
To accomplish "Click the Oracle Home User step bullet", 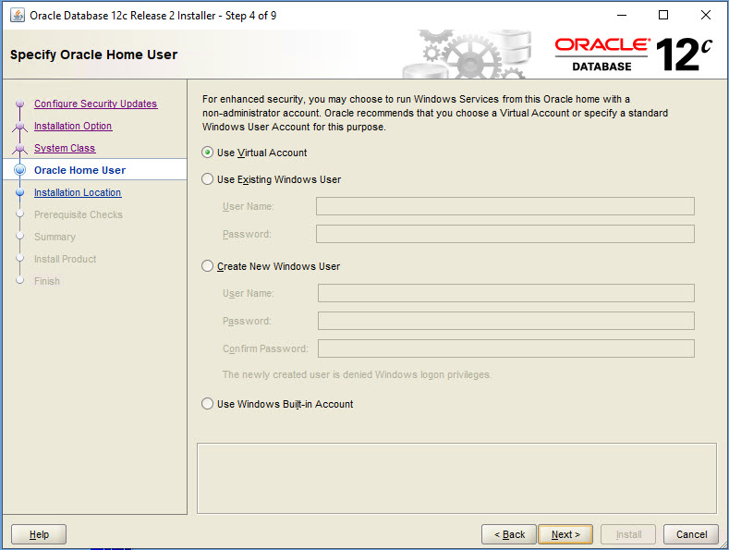I will (20, 170).
